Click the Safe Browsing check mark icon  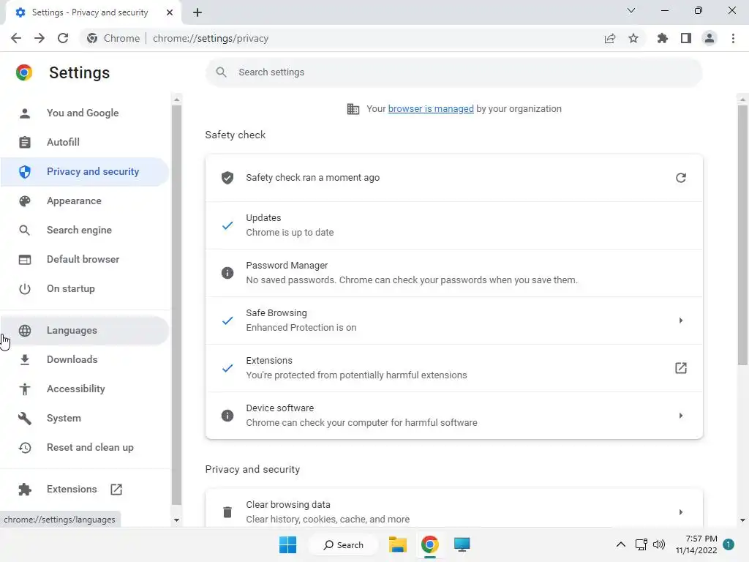(227, 321)
